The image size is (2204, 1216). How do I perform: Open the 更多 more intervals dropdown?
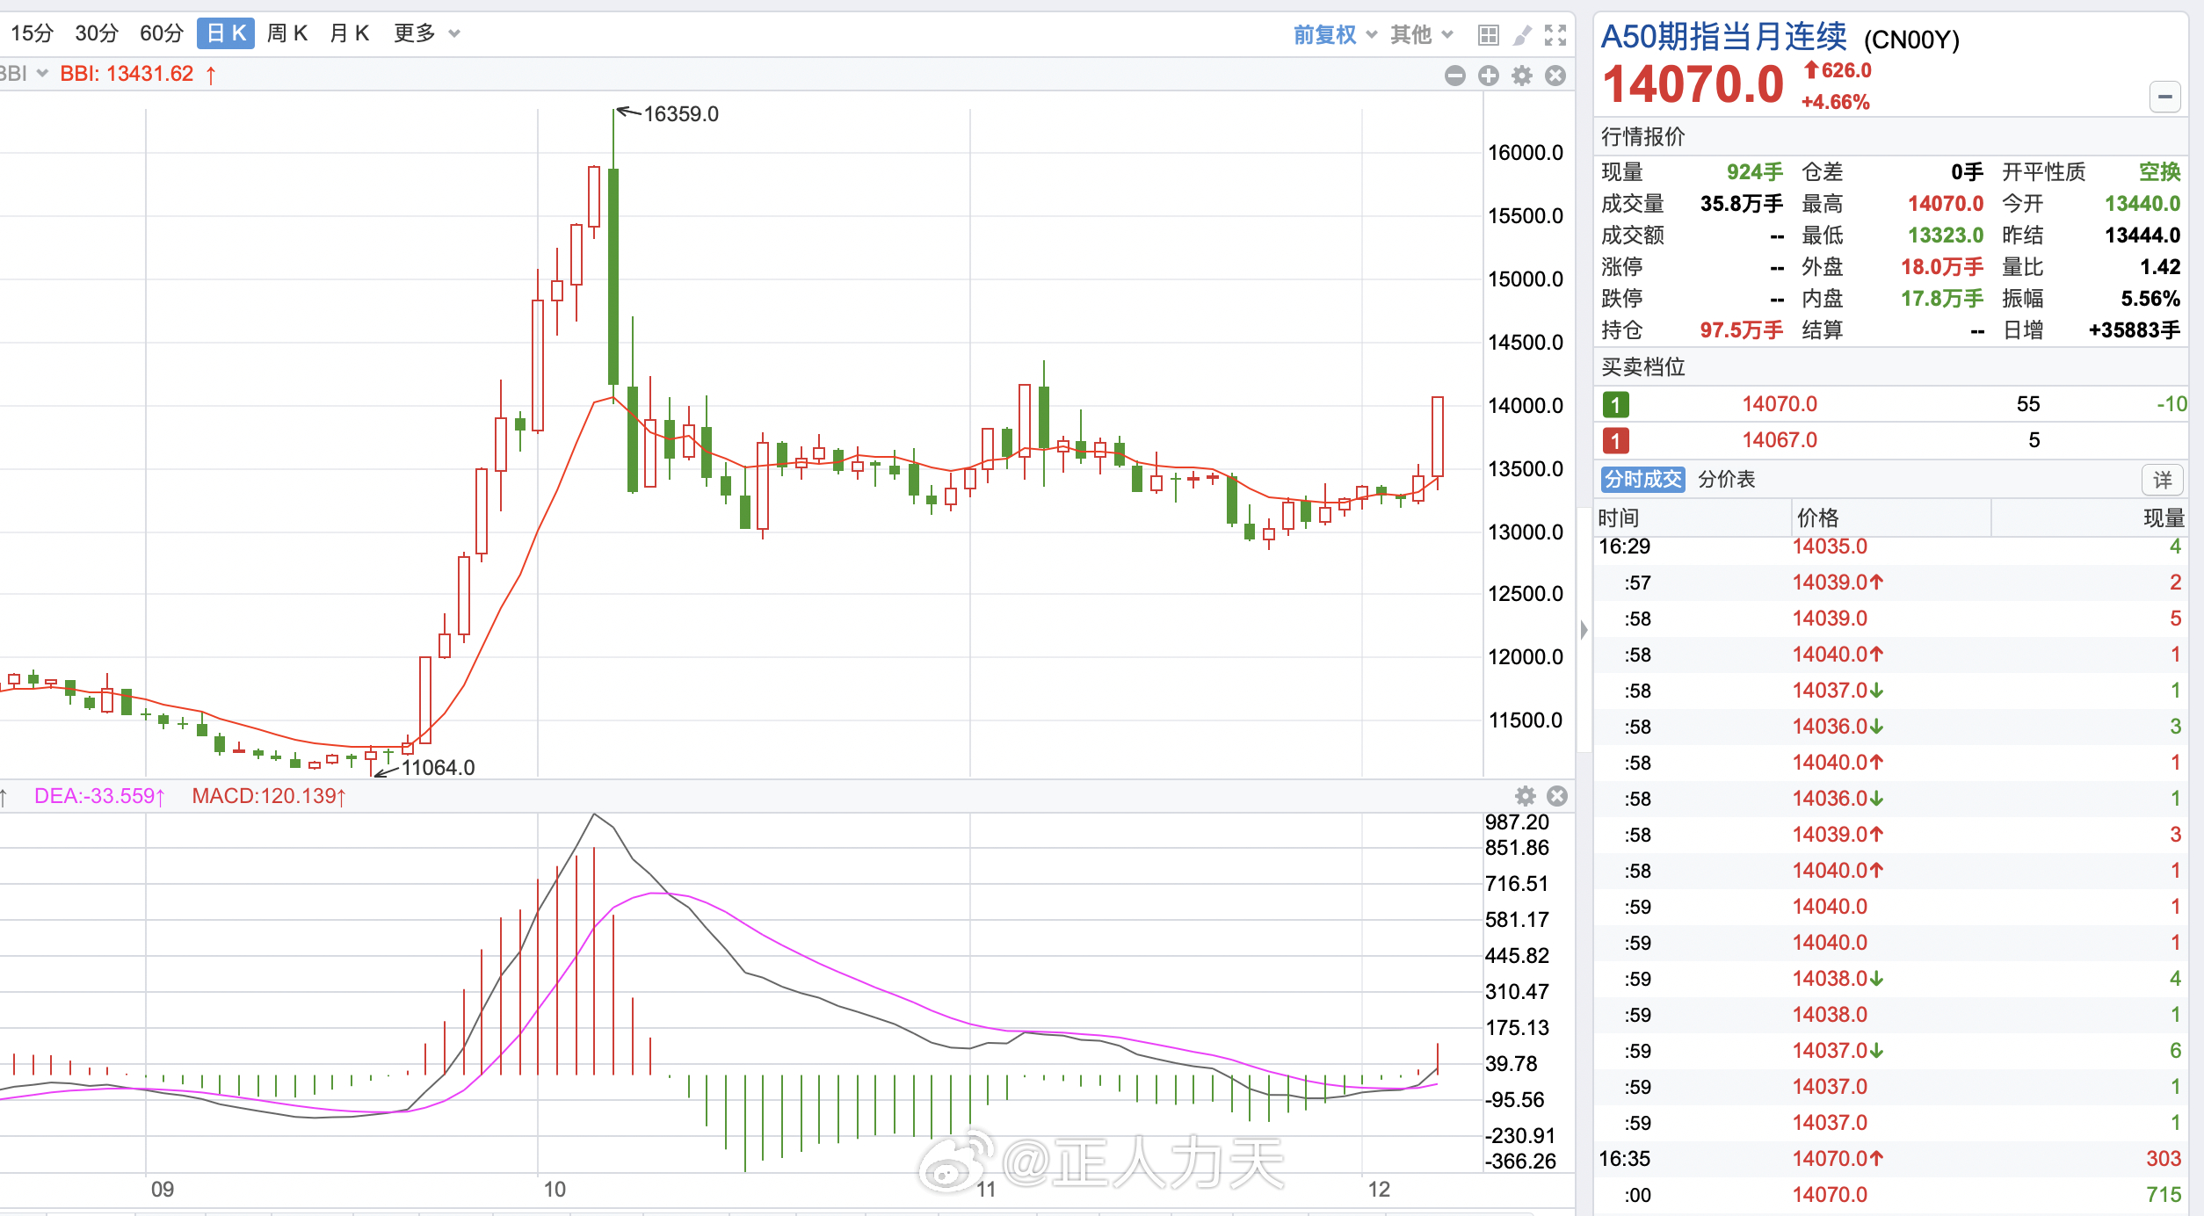click(427, 33)
